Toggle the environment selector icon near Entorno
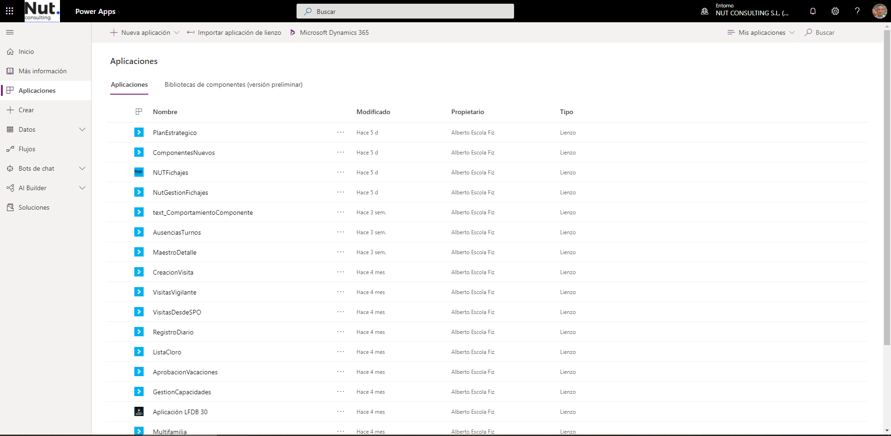 point(704,11)
